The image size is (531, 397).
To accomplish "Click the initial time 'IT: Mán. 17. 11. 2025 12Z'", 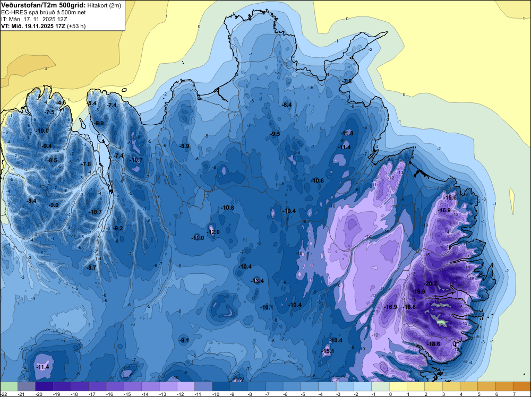I will [x=34, y=19].
